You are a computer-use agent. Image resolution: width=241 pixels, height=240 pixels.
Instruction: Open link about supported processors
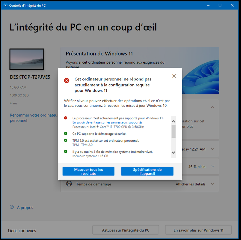pos(107,122)
